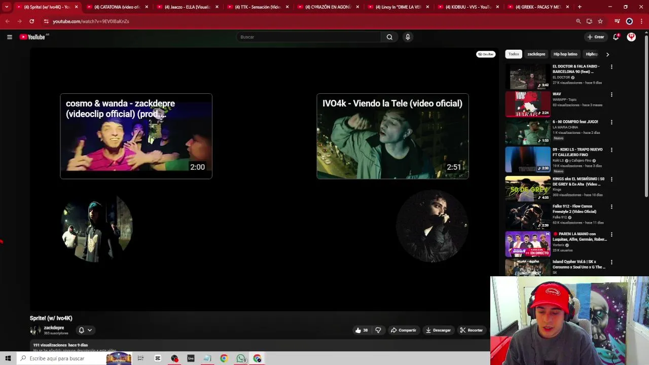Image resolution: width=649 pixels, height=365 pixels.
Task: Start voice search with the microphone
Action: point(408,37)
